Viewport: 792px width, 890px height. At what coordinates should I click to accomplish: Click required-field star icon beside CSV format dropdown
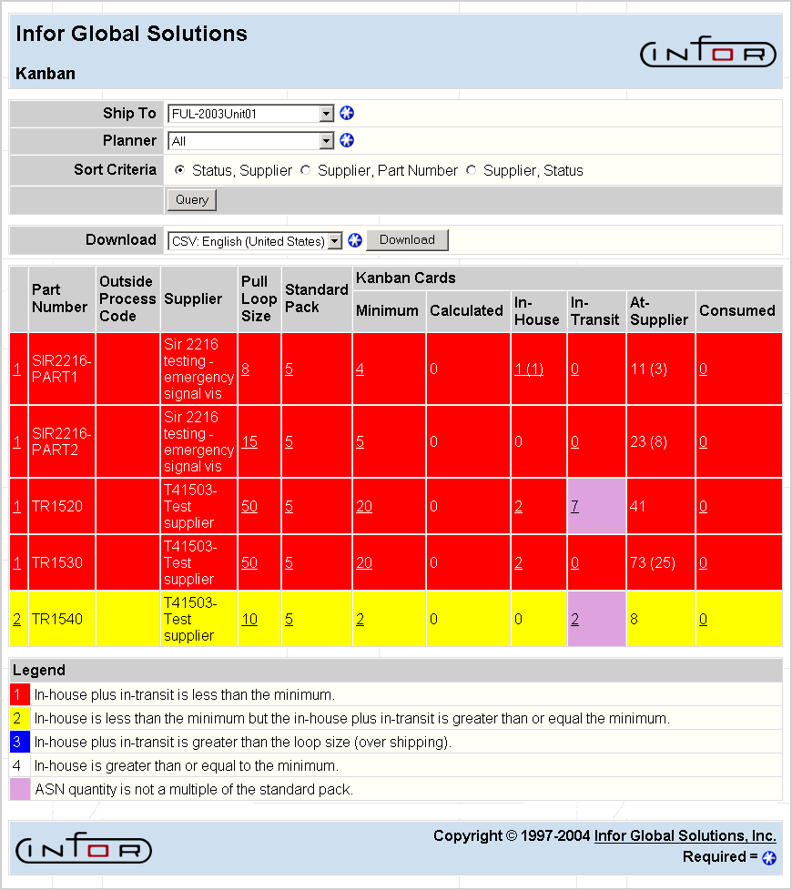355,240
